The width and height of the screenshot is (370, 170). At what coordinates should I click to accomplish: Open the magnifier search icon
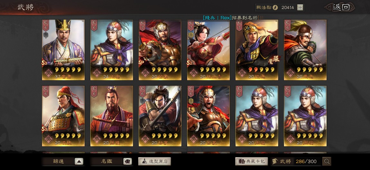(327, 161)
